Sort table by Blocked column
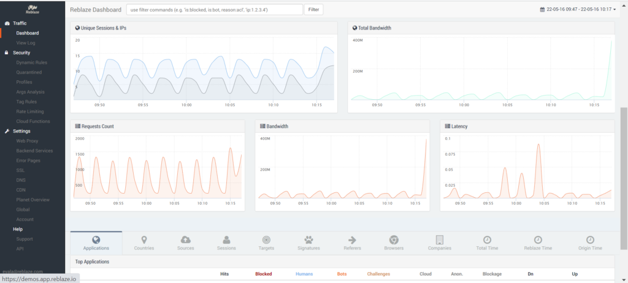 tap(264, 274)
